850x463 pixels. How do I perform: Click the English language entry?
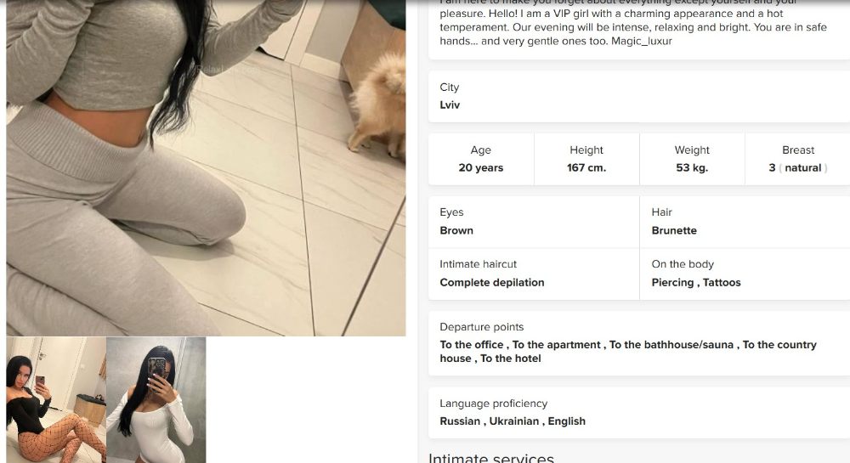[x=566, y=421]
